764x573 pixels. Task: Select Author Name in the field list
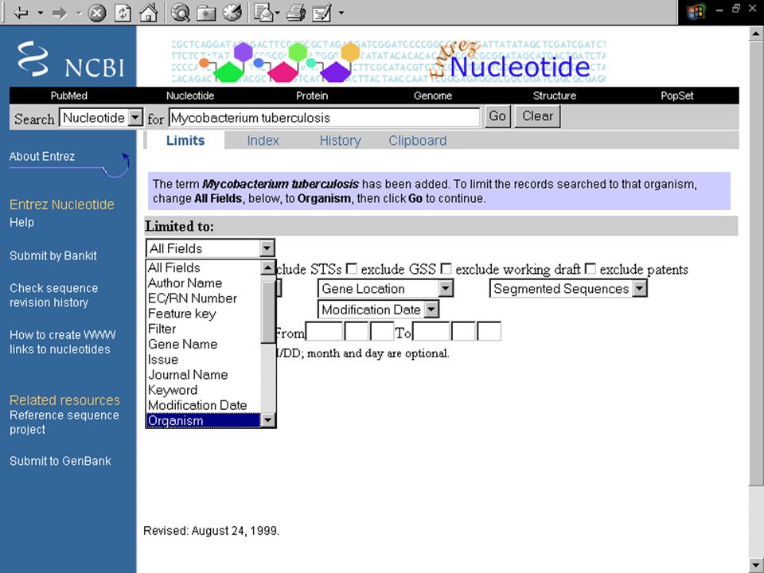tap(204, 283)
